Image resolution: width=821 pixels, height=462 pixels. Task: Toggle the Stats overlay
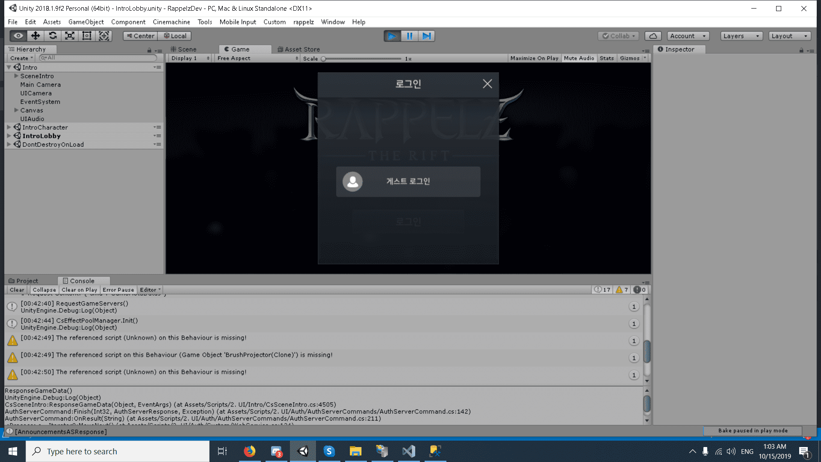coord(606,58)
